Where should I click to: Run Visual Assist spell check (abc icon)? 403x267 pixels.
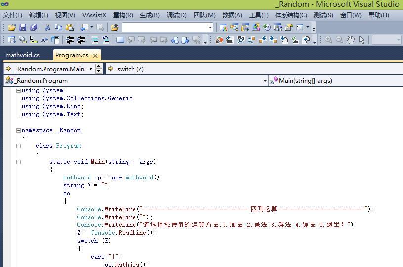(x=295, y=40)
